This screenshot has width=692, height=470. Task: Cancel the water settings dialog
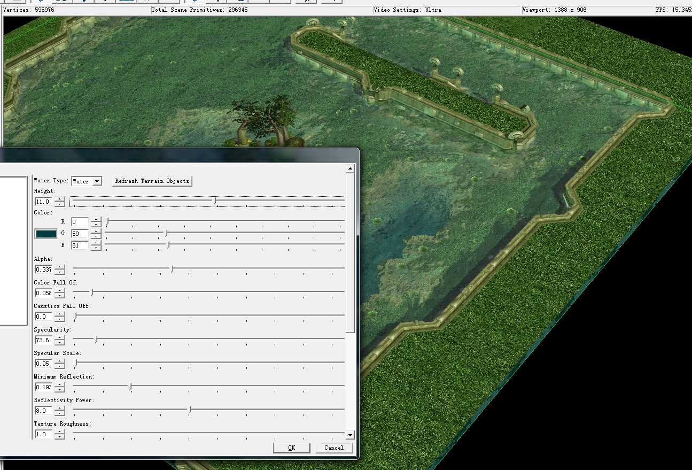[x=334, y=448]
